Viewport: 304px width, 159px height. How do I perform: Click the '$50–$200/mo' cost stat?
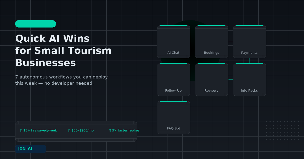81,130
